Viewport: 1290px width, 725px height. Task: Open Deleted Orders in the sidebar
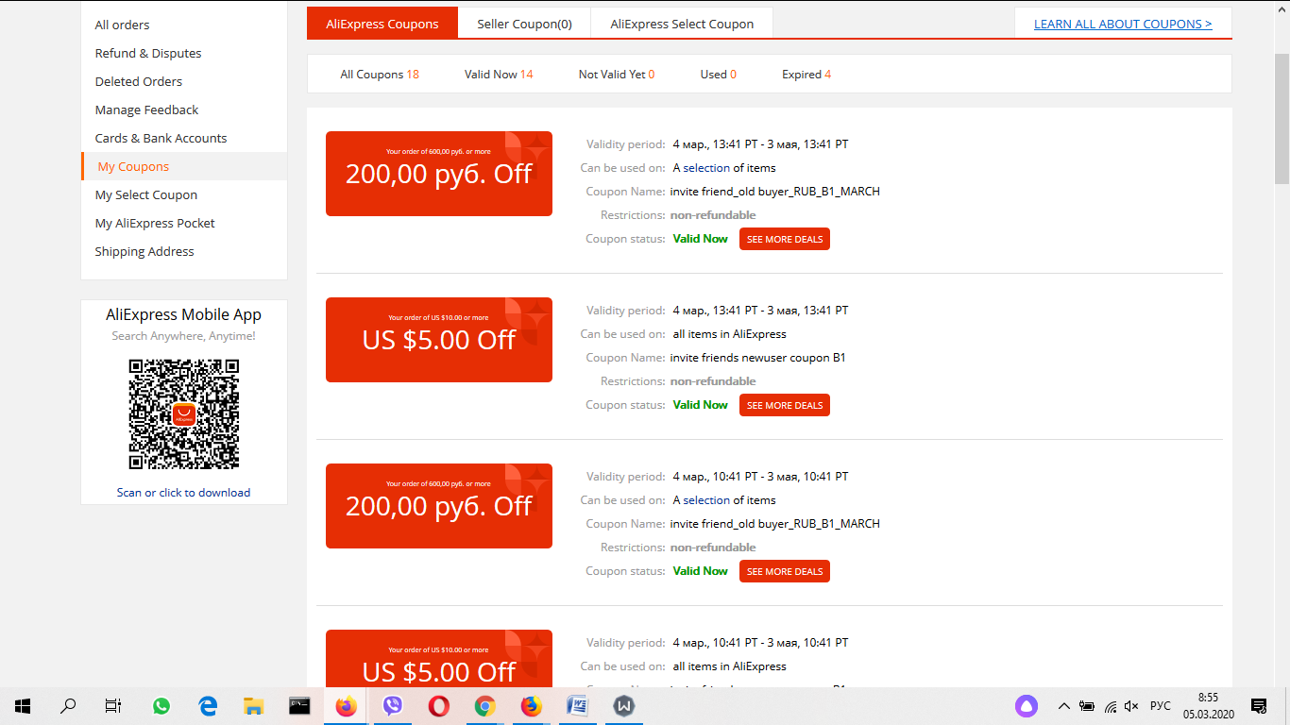pos(139,81)
